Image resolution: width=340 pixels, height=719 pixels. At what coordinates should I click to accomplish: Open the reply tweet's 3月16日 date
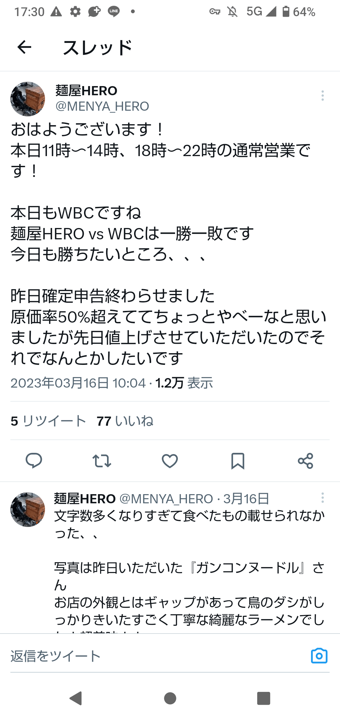pyautogui.click(x=246, y=499)
